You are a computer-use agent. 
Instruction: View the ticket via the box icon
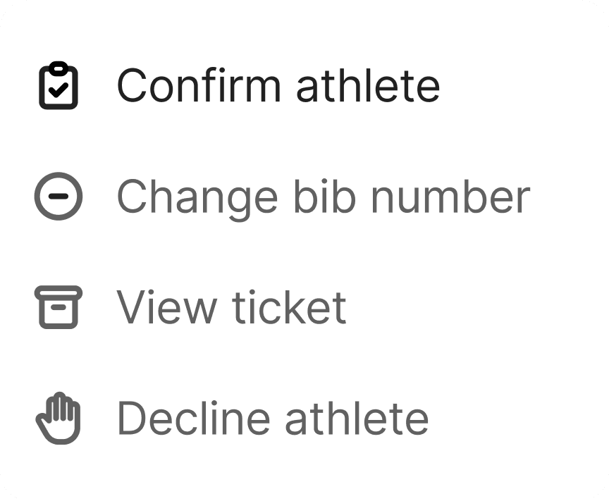[x=59, y=308]
